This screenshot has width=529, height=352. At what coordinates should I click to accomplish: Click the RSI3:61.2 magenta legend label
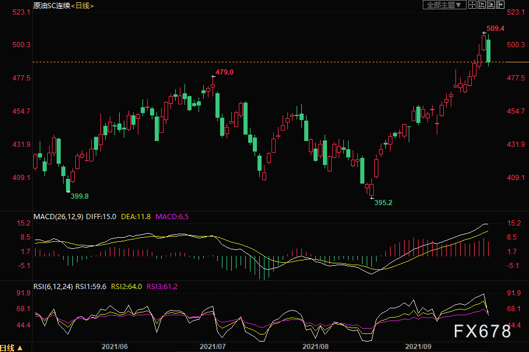point(162,287)
